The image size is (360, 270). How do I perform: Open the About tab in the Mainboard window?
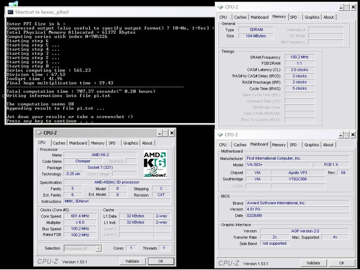pos(328,145)
